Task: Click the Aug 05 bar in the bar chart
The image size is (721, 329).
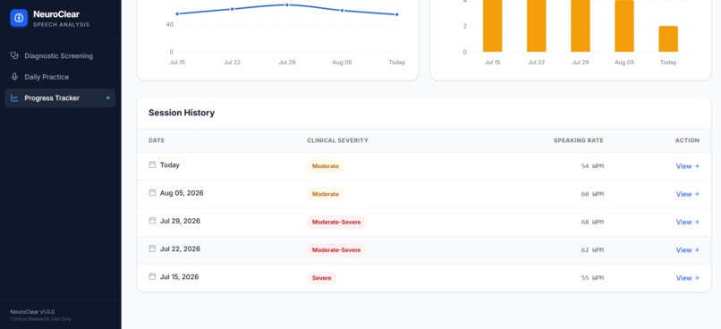Action: click(x=624, y=26)
